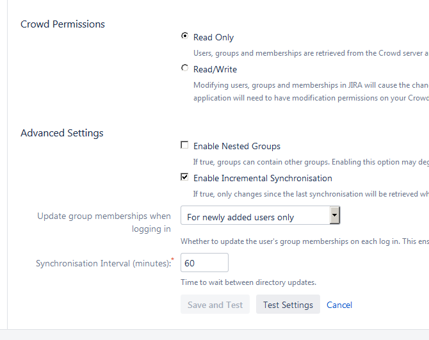Click the 'Read Only' label text
This screenshot has width=429, height=340.
coord(213,37)
